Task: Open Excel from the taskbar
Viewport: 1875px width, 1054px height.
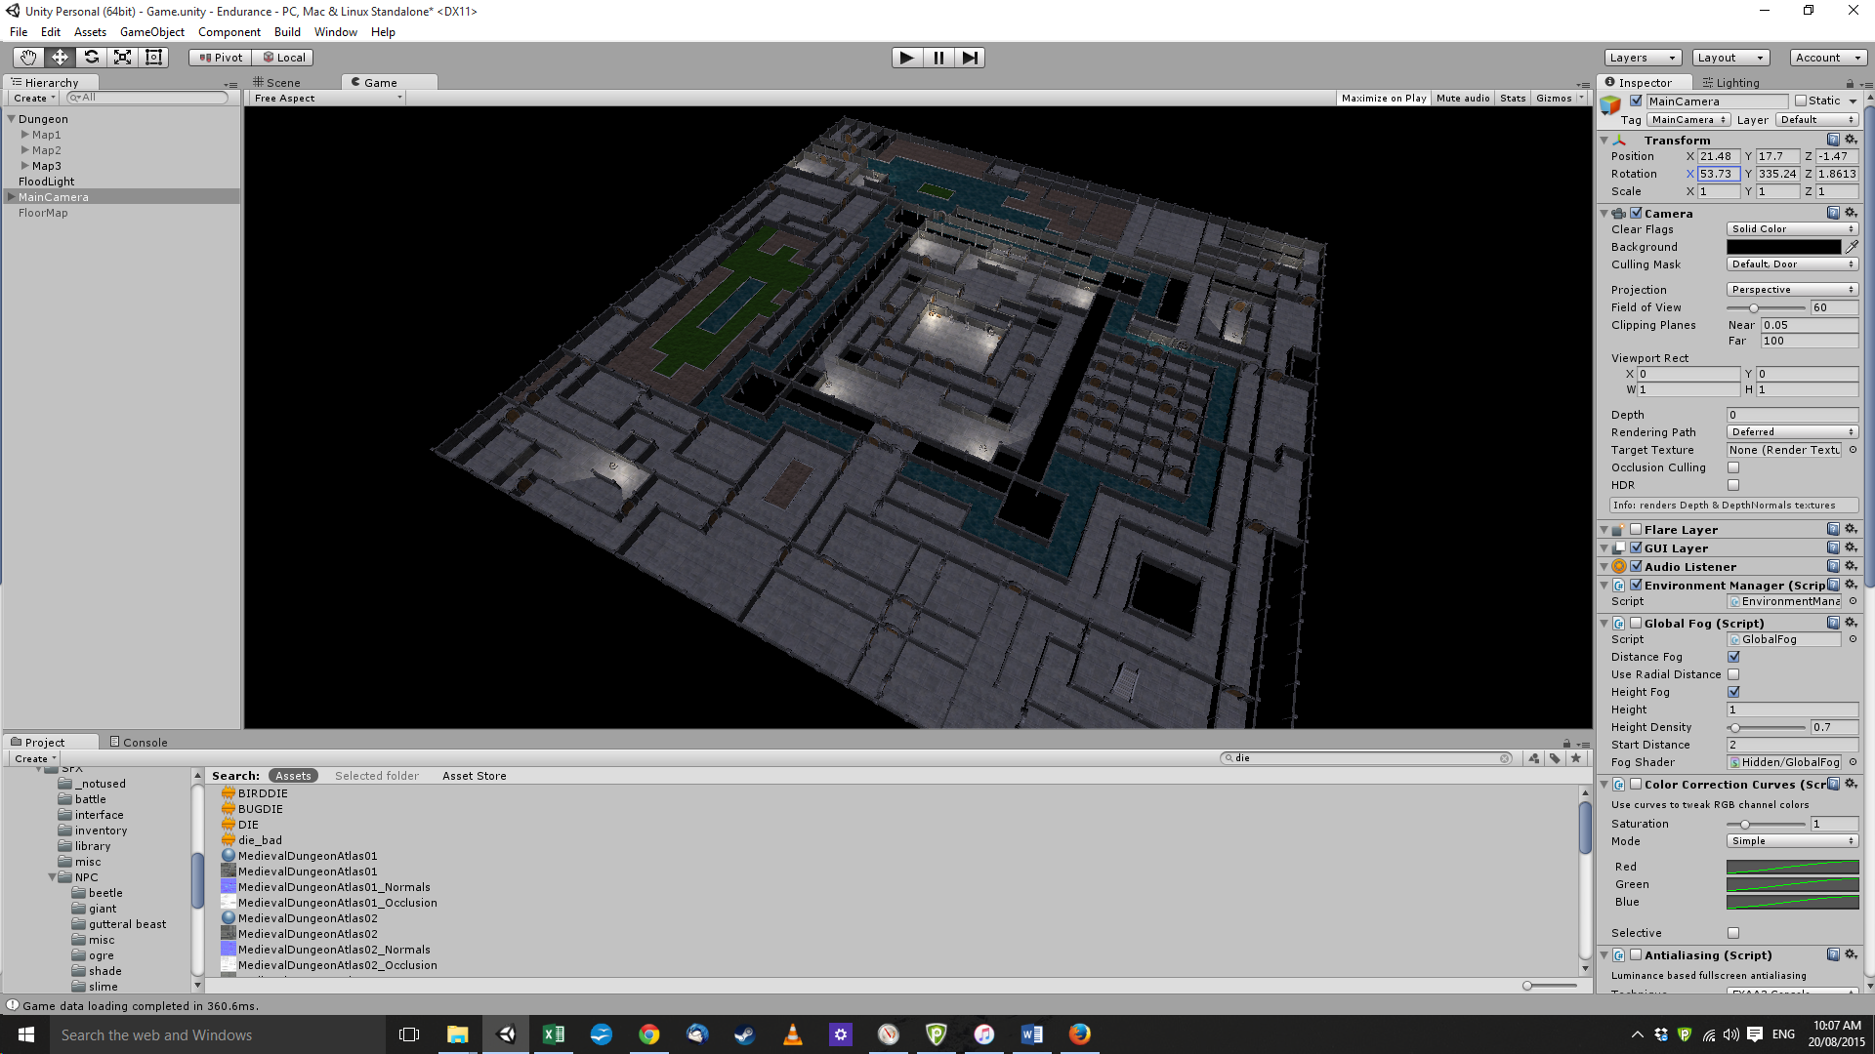Action: point(554,1034)
